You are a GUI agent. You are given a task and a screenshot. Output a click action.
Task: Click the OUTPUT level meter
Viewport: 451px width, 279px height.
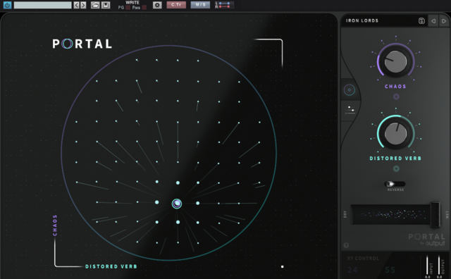click(x=438, y=265)
